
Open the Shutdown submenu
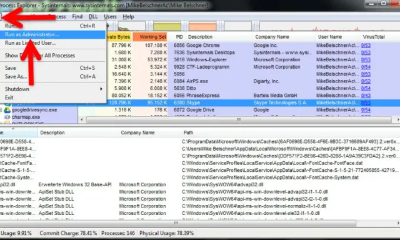click(x=52, y=89)
